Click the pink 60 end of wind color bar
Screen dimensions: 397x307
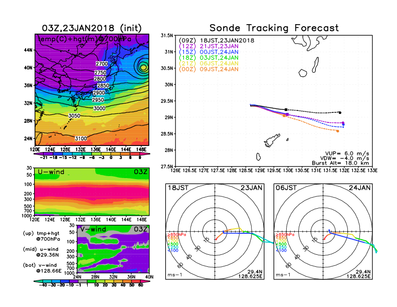146,281
